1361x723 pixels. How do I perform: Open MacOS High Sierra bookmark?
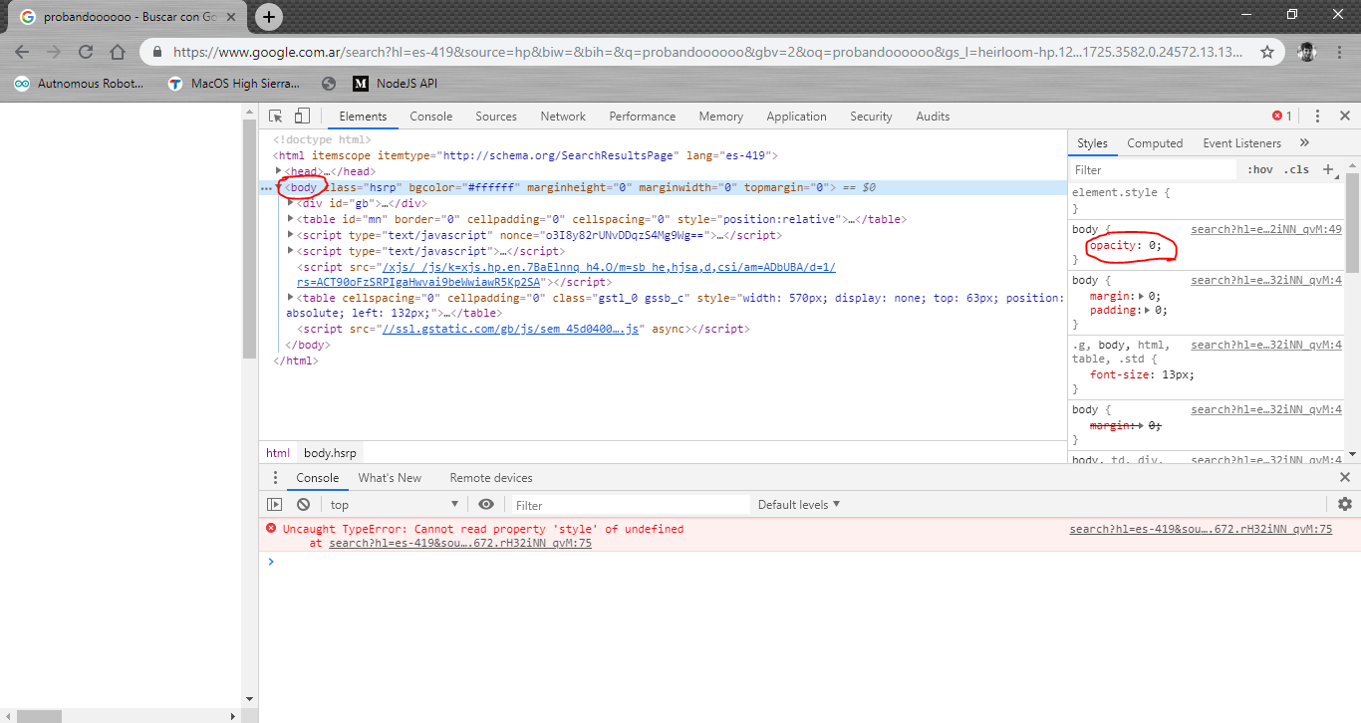click(233, 84)
